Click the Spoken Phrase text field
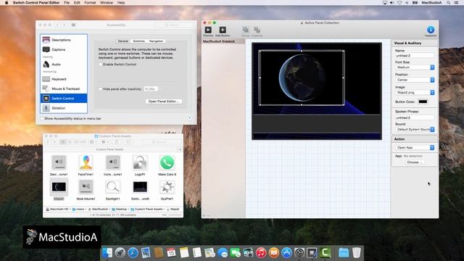464x261 pixels. click(x=415, y=117)
